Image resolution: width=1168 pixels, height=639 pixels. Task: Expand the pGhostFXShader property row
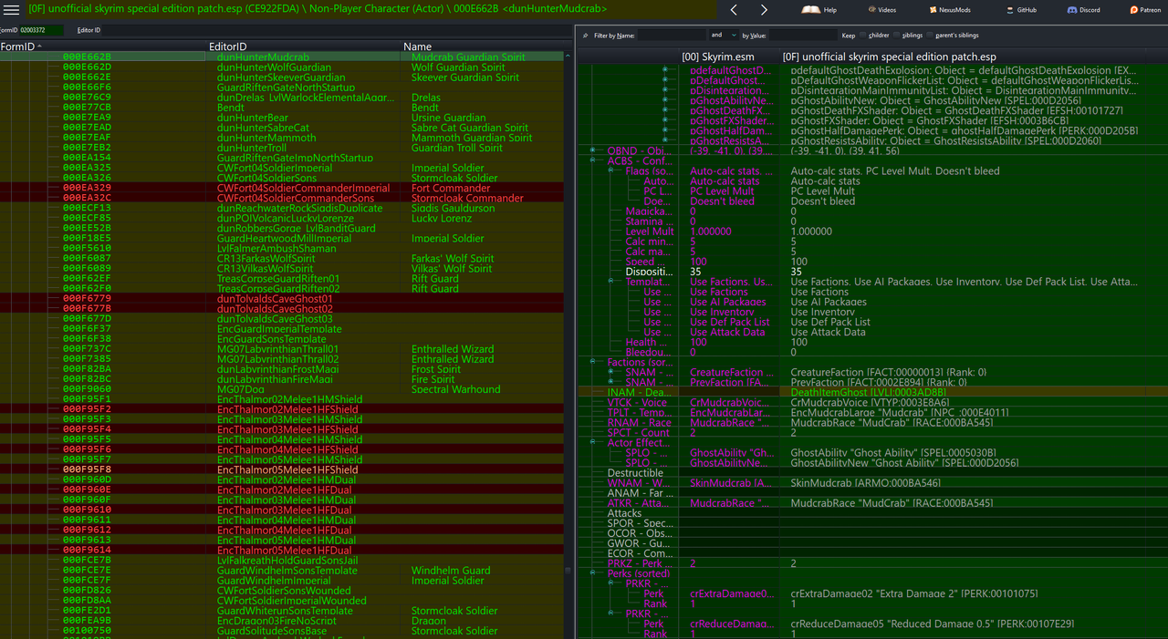(x=665, y=120)
